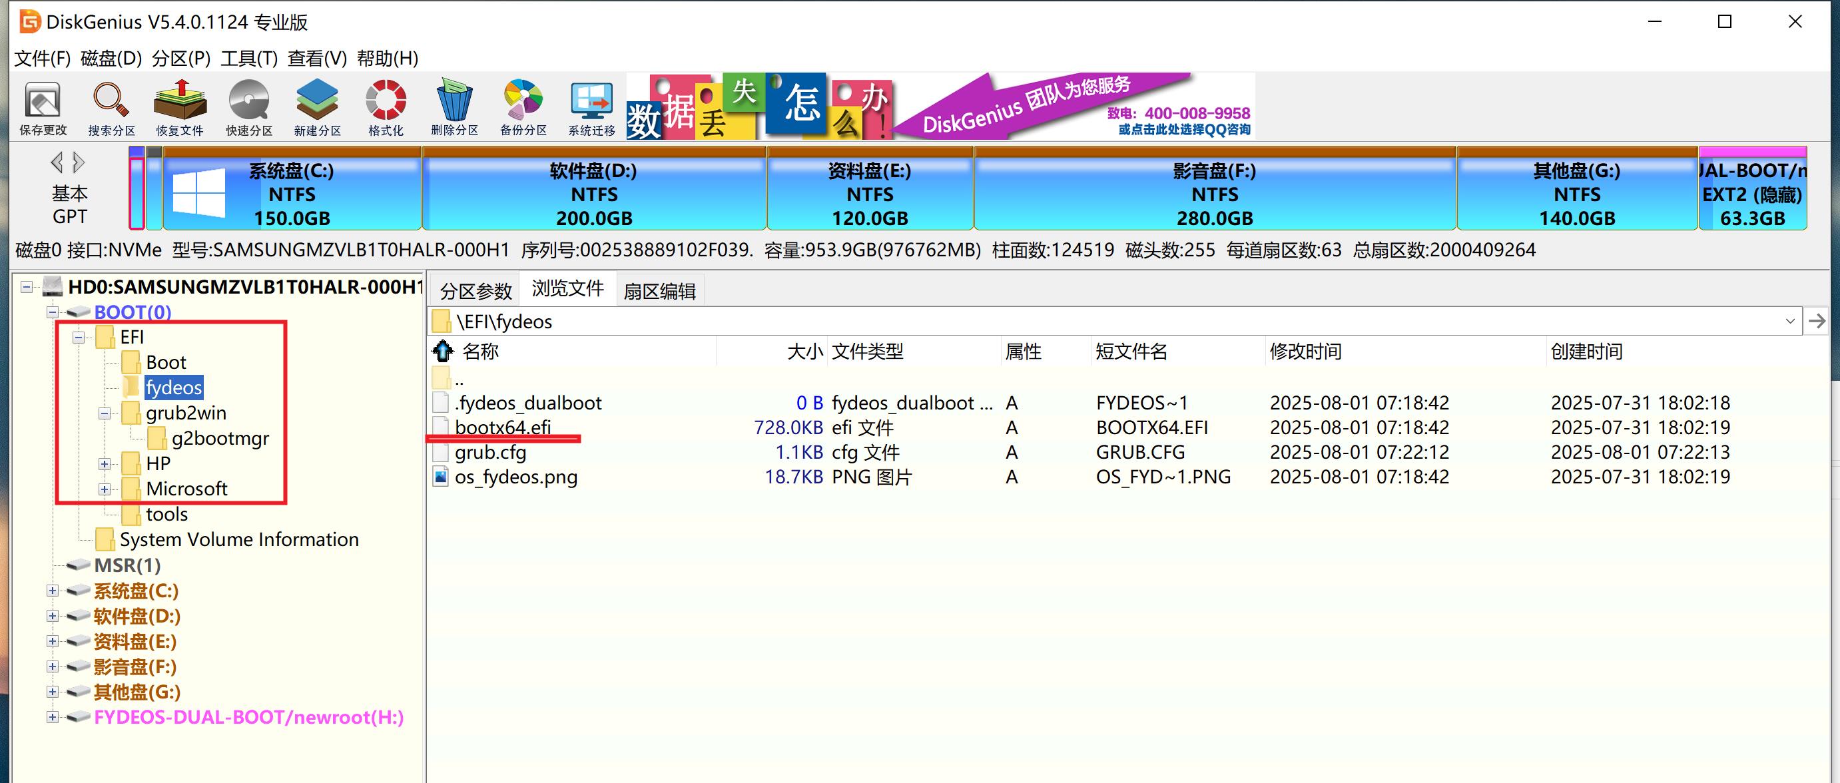Open the 查看(V) menu

pyautogui.click(x=317, y=58)
